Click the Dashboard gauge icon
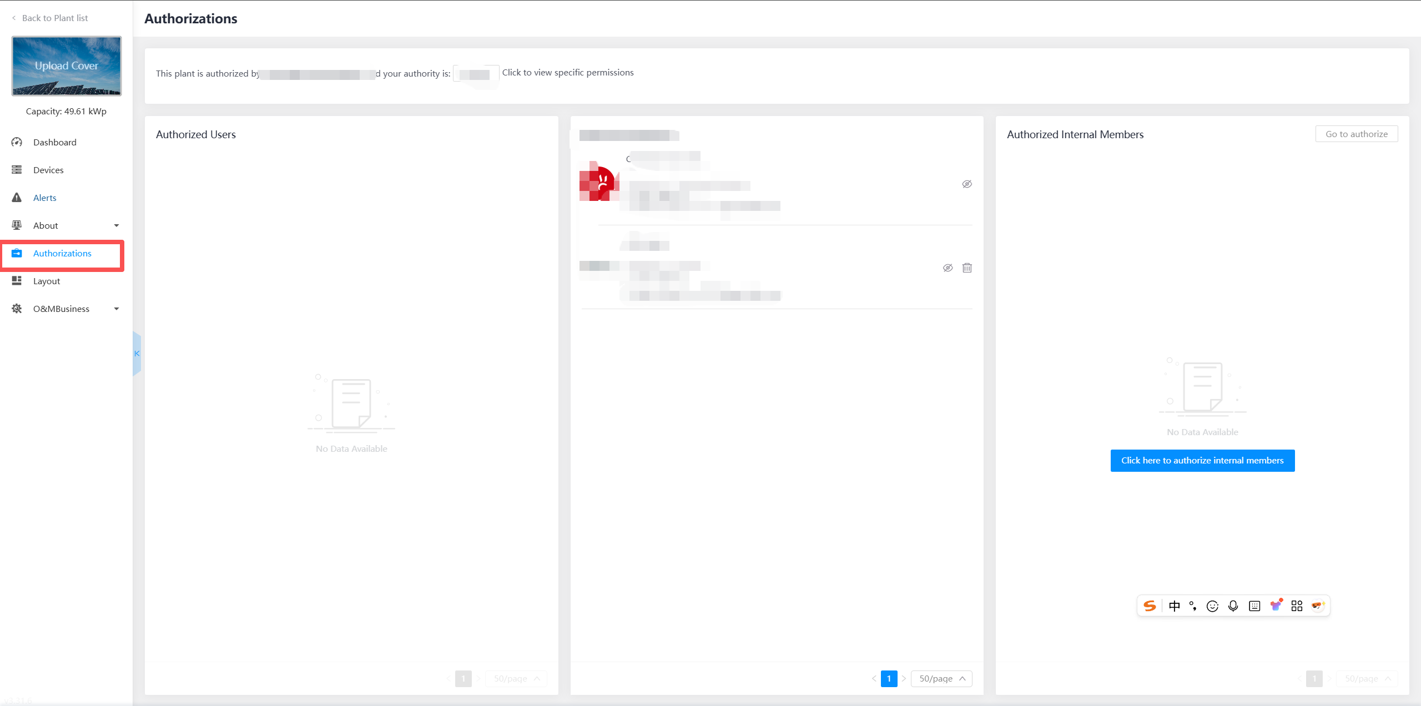This screenshot has width=1421, height=706. (17, 142)
